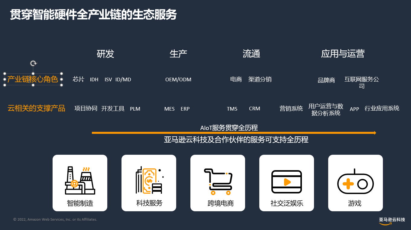Click the ISV text
Viewport: 411px width, 230px height.
point(108,79)
